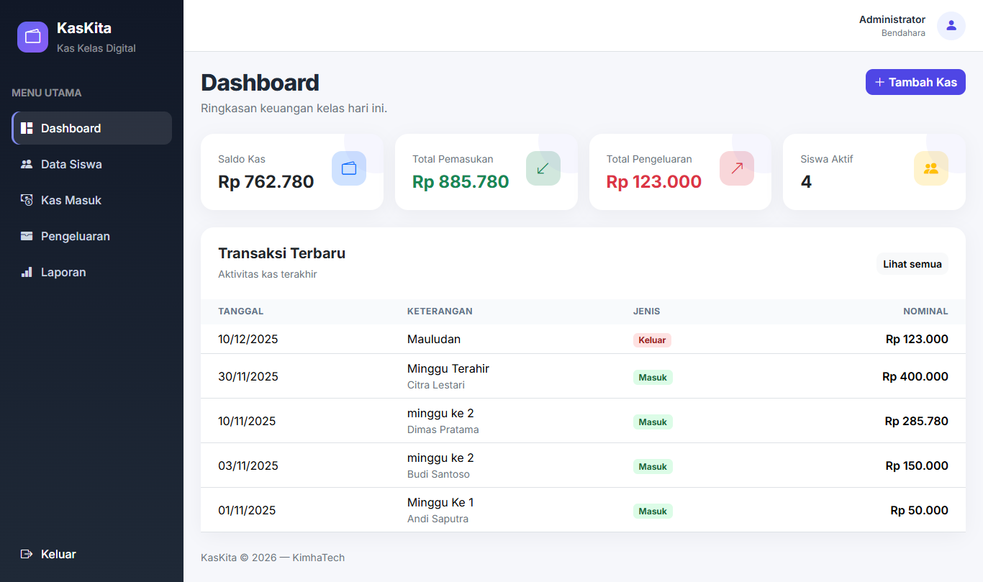Click the blue wallet icon on Saldo Kas card
Viewport: 983px width, 582px height.
pos(349,168)
